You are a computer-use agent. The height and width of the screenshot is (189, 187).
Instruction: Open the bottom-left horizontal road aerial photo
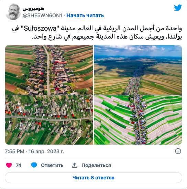(x=49, y=120)
